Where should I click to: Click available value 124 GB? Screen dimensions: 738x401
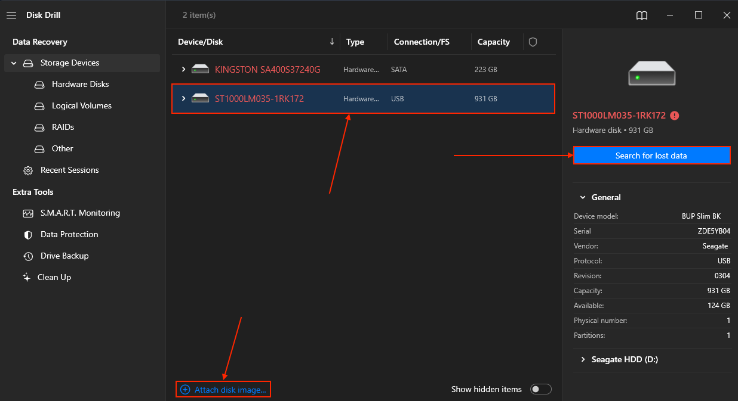(x=719, y=306)
